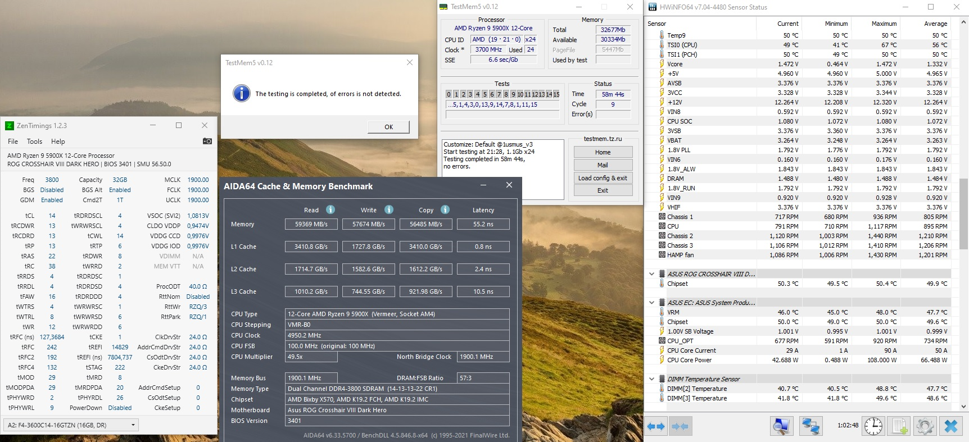Reset HWiNFO timer using clock icon
The image size is (969, 442).
pos(873,426)
